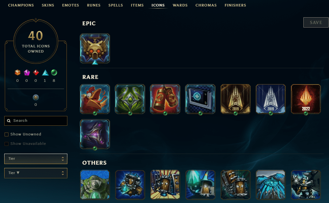Select the Epic golden skull medal icon
The height and width of the screenshot is (203, 329).
(x=95, y=48)
